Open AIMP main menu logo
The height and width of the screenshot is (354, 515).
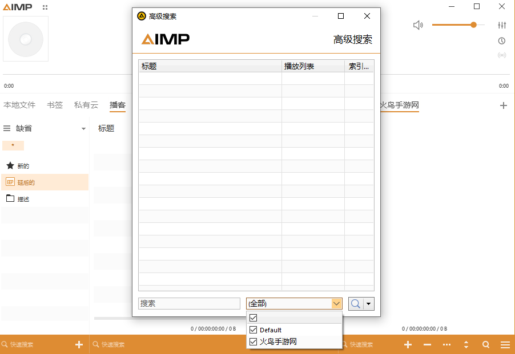(18, 7)
